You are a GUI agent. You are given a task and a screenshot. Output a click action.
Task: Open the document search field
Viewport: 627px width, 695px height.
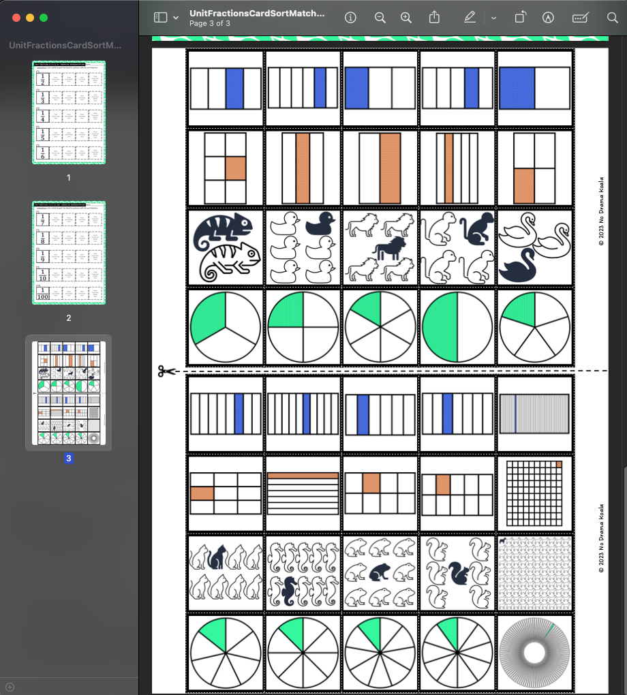pyautogui.click(x=612, y=18)
